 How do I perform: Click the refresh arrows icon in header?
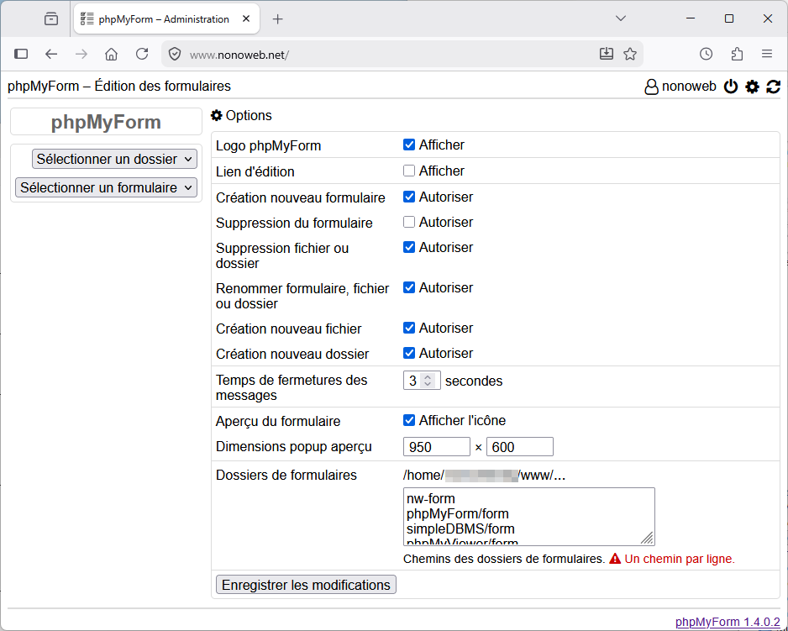[773, 87]
